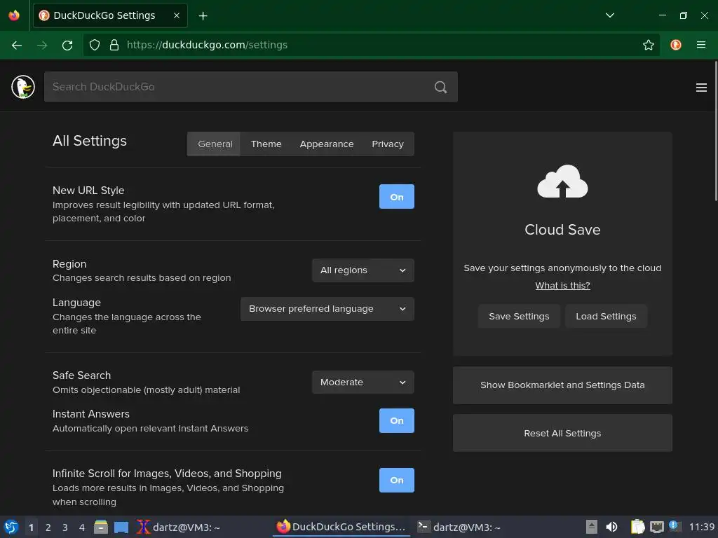Click the URL address bar
Screen dimensions: 718x538
pyautogui.click(x=371, y=45)
